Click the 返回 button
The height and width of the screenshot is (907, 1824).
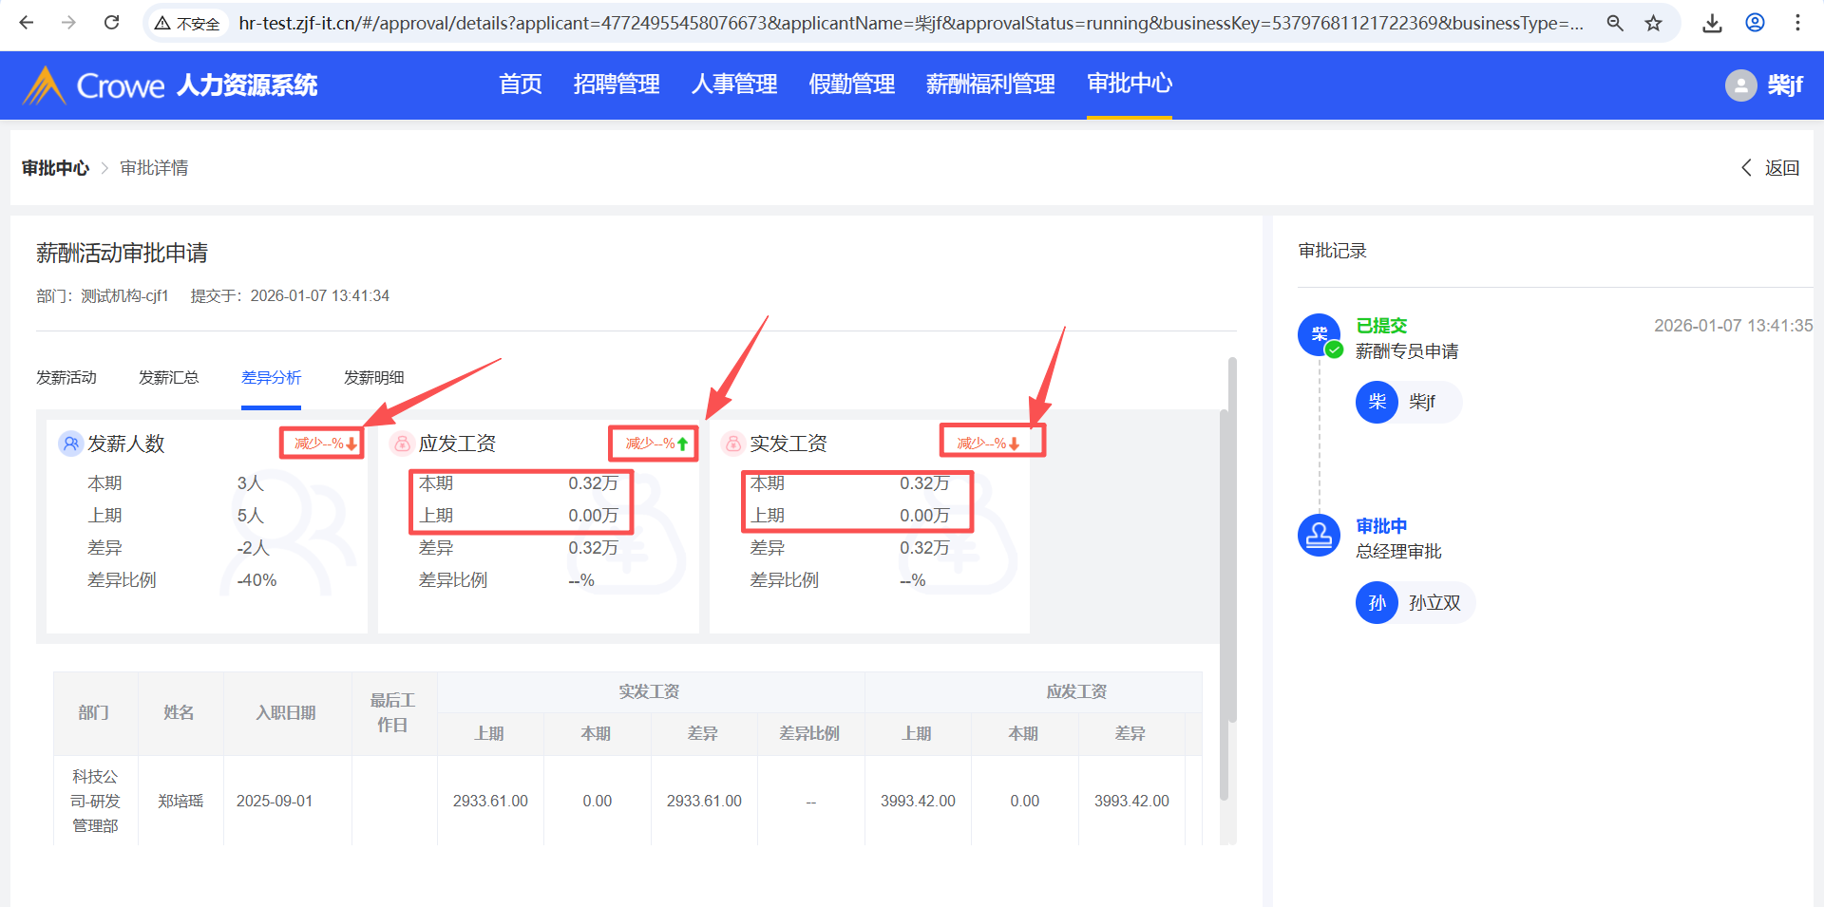(1771, 168)
